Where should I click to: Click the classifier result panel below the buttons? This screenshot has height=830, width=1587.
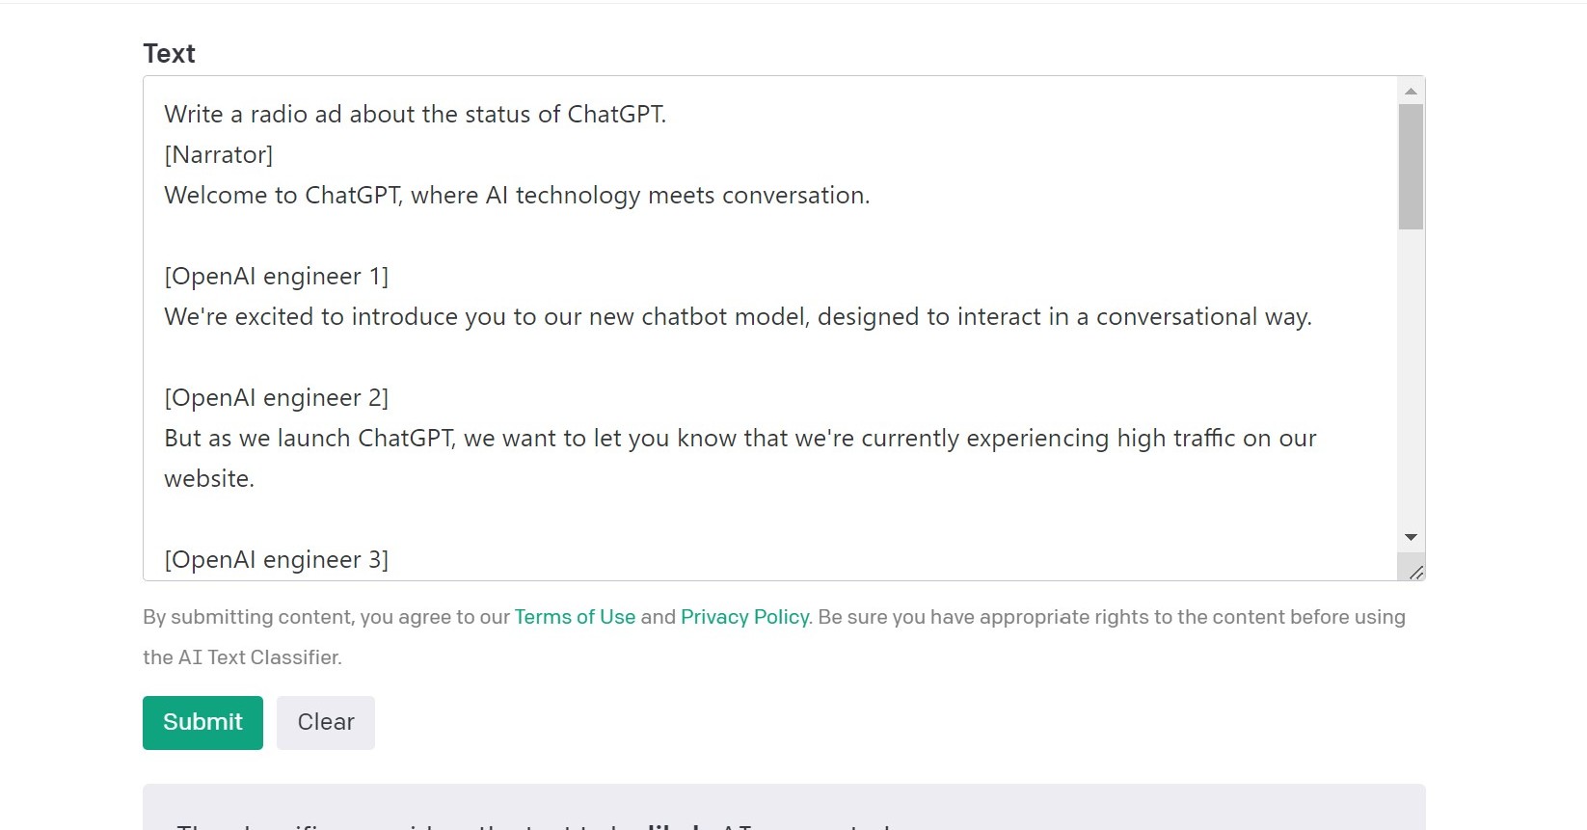(x=783, y=810)
